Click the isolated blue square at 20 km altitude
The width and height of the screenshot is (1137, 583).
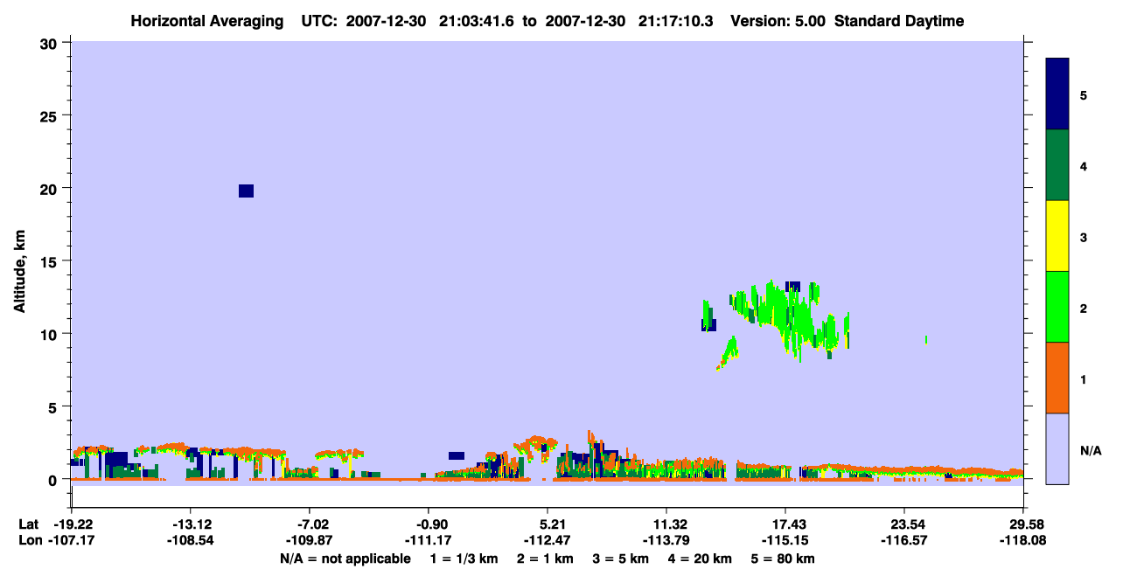tap(246, 191)
